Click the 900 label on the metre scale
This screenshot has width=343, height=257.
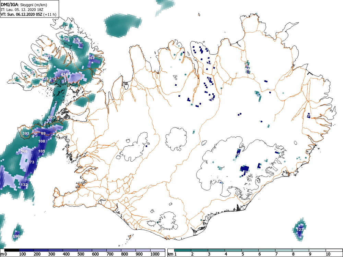pos(139,254)
